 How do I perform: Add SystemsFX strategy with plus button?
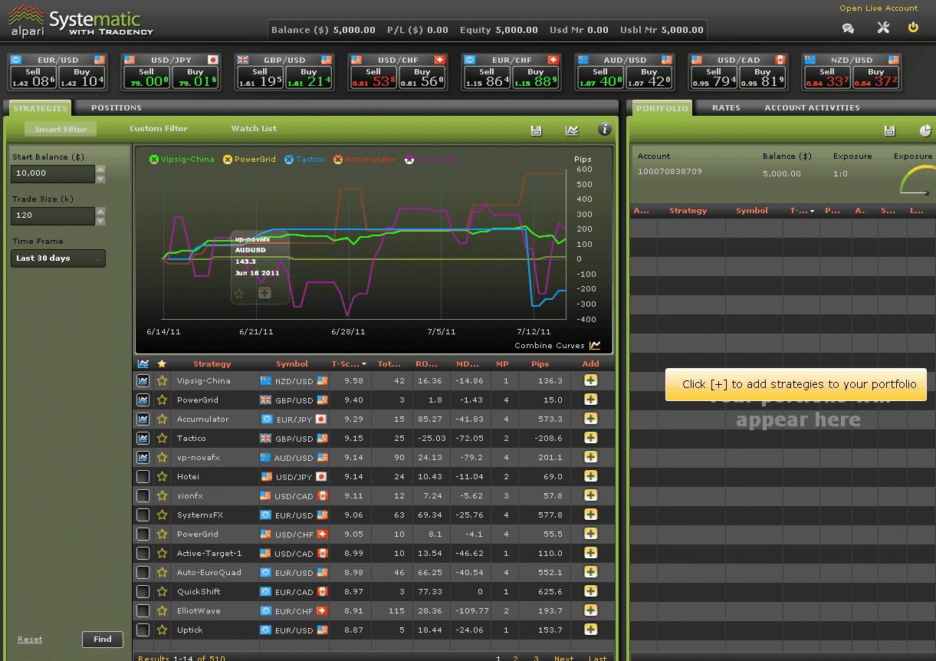coord(590,515)
